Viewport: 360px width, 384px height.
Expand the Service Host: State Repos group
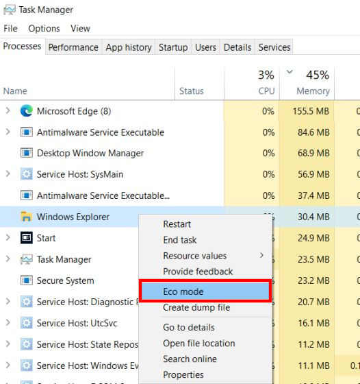click(x=8, y=344)
